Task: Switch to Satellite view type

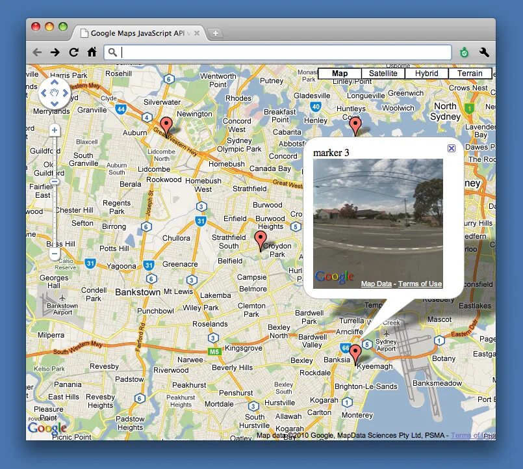Action: pos(383,74)
